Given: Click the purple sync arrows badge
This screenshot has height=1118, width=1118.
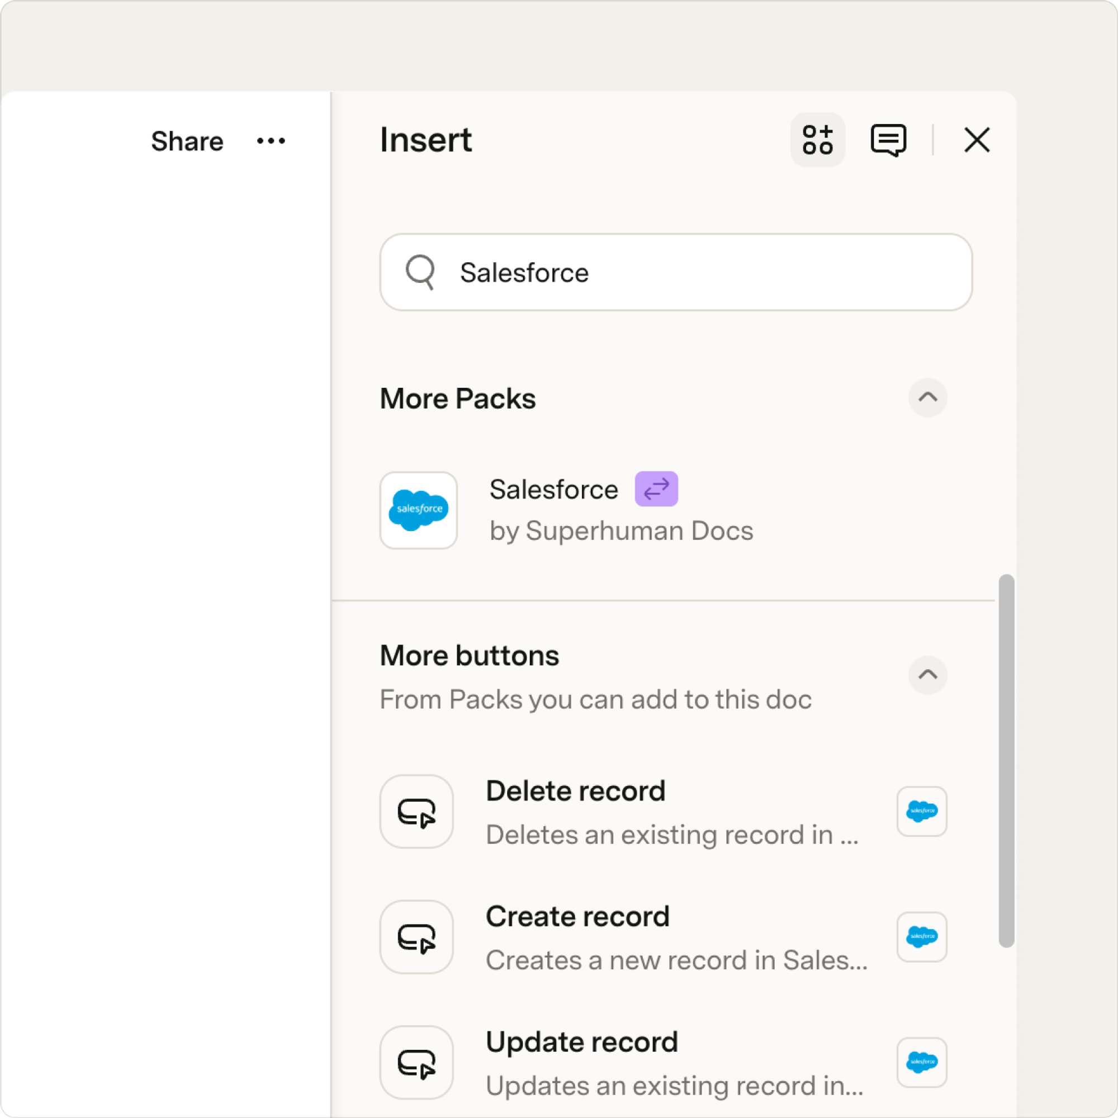Looking at the screenshot, I should [656, 489].
